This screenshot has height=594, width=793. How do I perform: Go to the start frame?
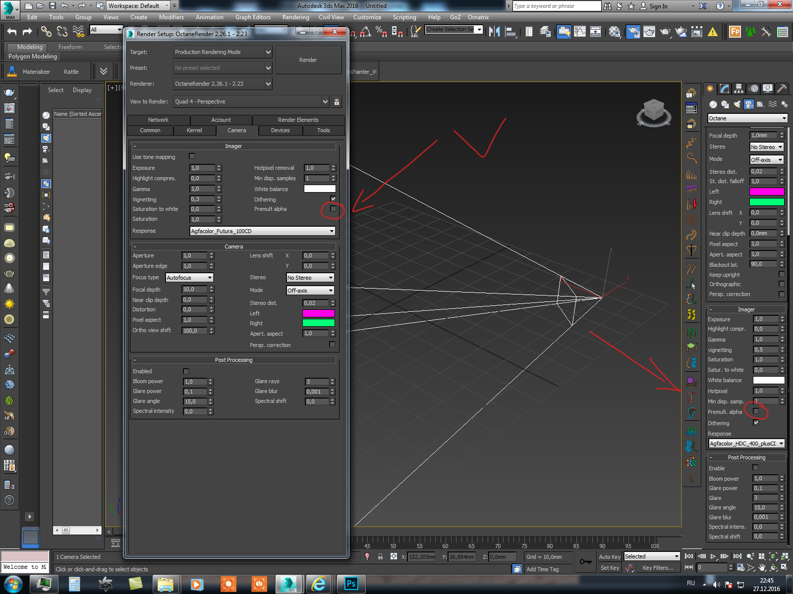click(x=689, y=556)
